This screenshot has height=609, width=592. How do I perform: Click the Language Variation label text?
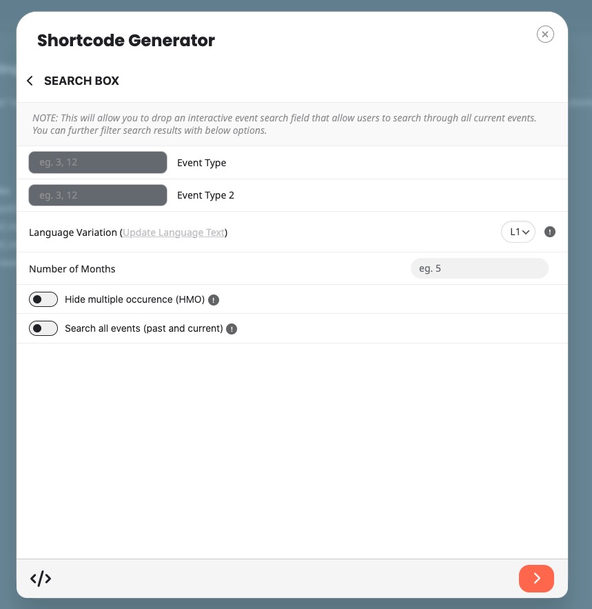click(x=73, y=232)
